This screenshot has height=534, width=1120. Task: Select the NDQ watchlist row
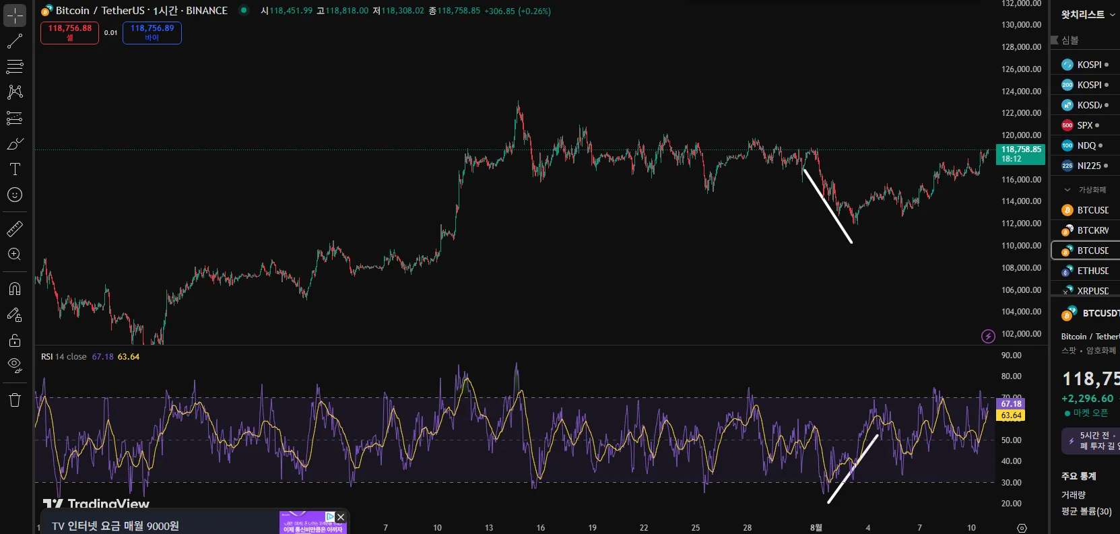pos(1085,145)
